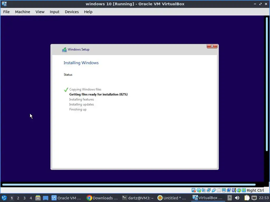Click the hard disk activity indicator icon
Viewport: 270px width, 202px height.
coord(194,190)
